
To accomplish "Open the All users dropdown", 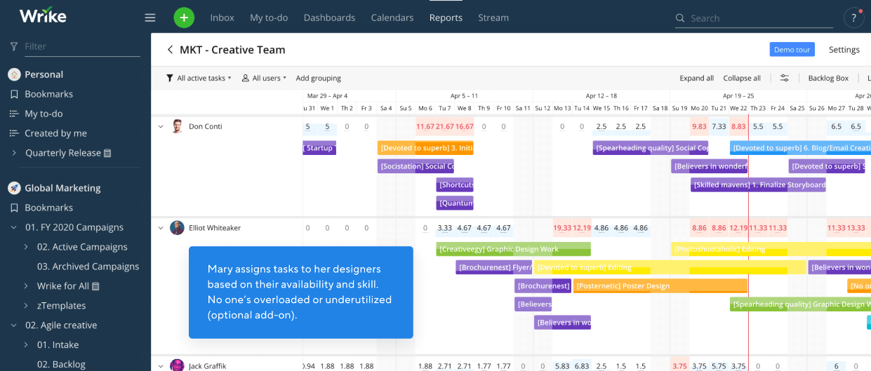I will (x=264, y=78).
